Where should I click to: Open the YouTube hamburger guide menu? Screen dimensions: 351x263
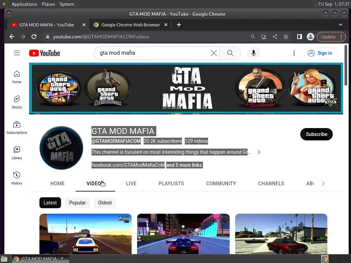click(x=17, y=53)
